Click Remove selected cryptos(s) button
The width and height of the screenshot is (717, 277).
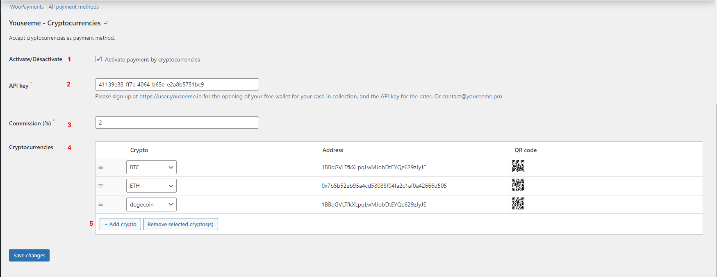tap(180, 224)
